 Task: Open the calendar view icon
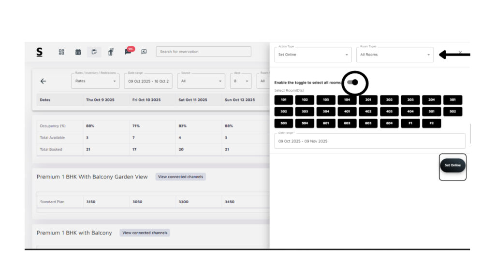tap(78, 52)
